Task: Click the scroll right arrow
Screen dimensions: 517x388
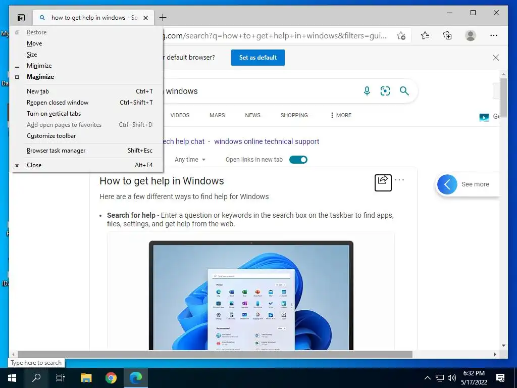Action: [x=495, y=354]
